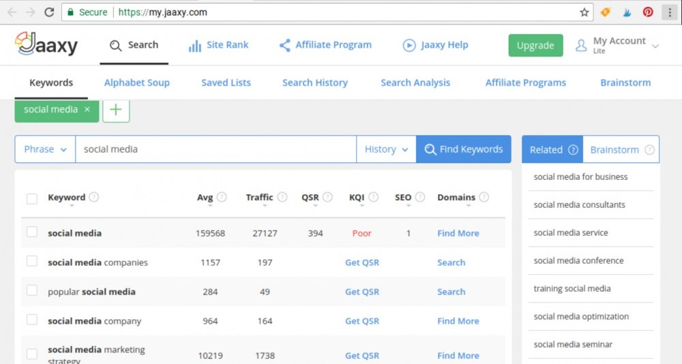Click the help icon next to Keyword
The height and width of the screenshot is (364, 682).
point(94,197)
